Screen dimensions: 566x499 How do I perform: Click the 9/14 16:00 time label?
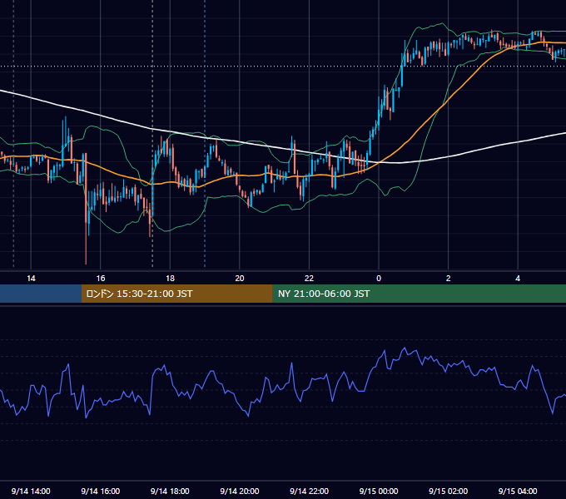point(101,491)
